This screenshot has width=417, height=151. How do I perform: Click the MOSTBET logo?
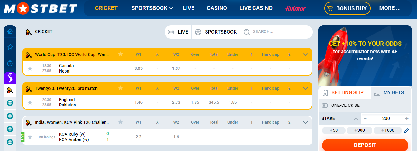tap(41, 8)
